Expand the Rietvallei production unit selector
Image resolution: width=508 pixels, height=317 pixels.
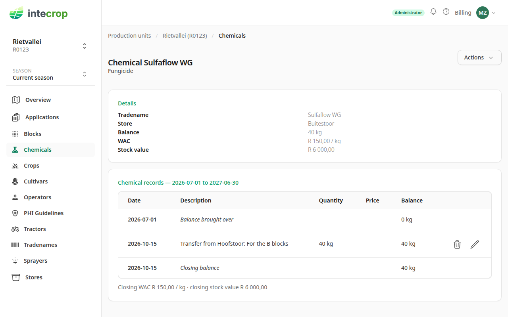[50, 46]
